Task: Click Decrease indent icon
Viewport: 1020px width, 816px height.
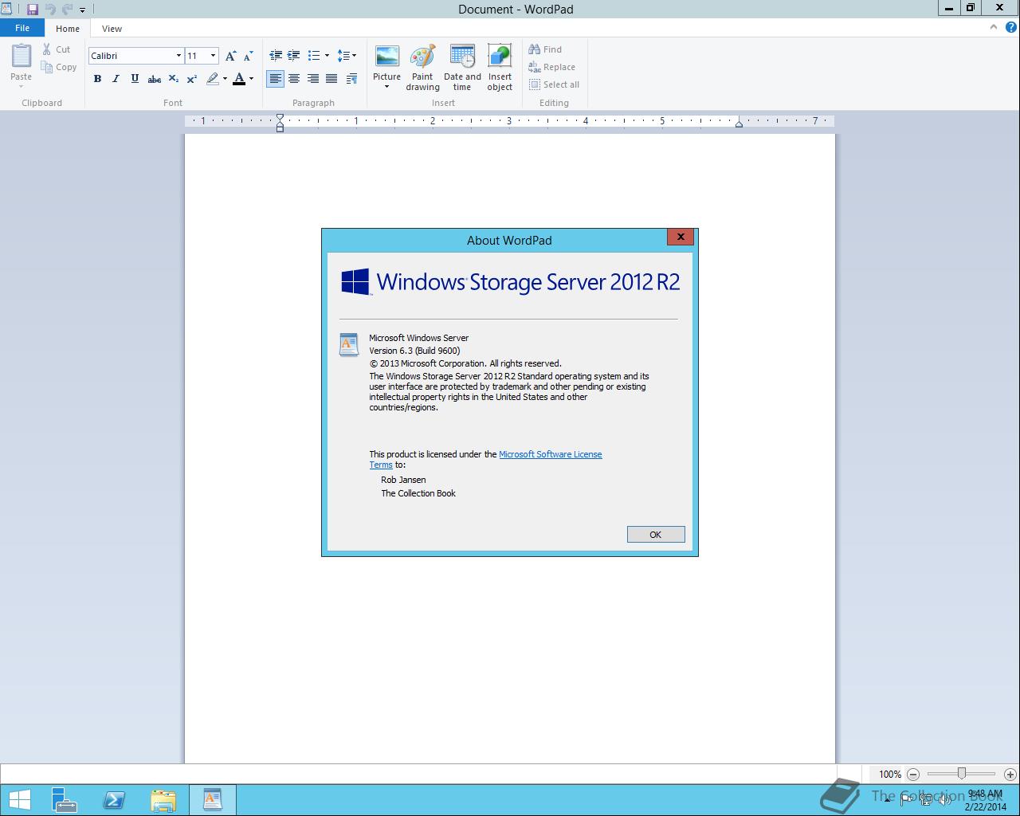Action: (x=276, y=56)
